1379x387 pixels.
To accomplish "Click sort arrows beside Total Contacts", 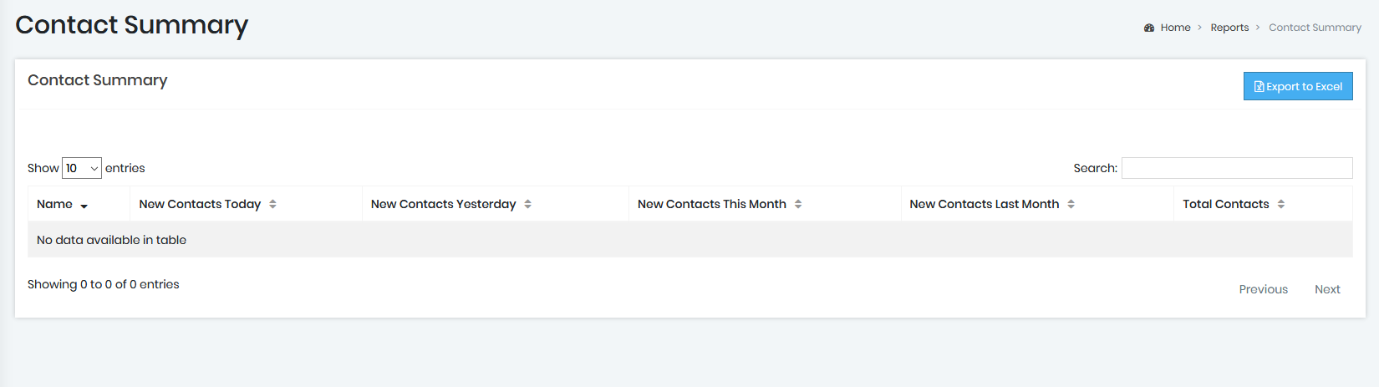I will tap(1280, 204).
